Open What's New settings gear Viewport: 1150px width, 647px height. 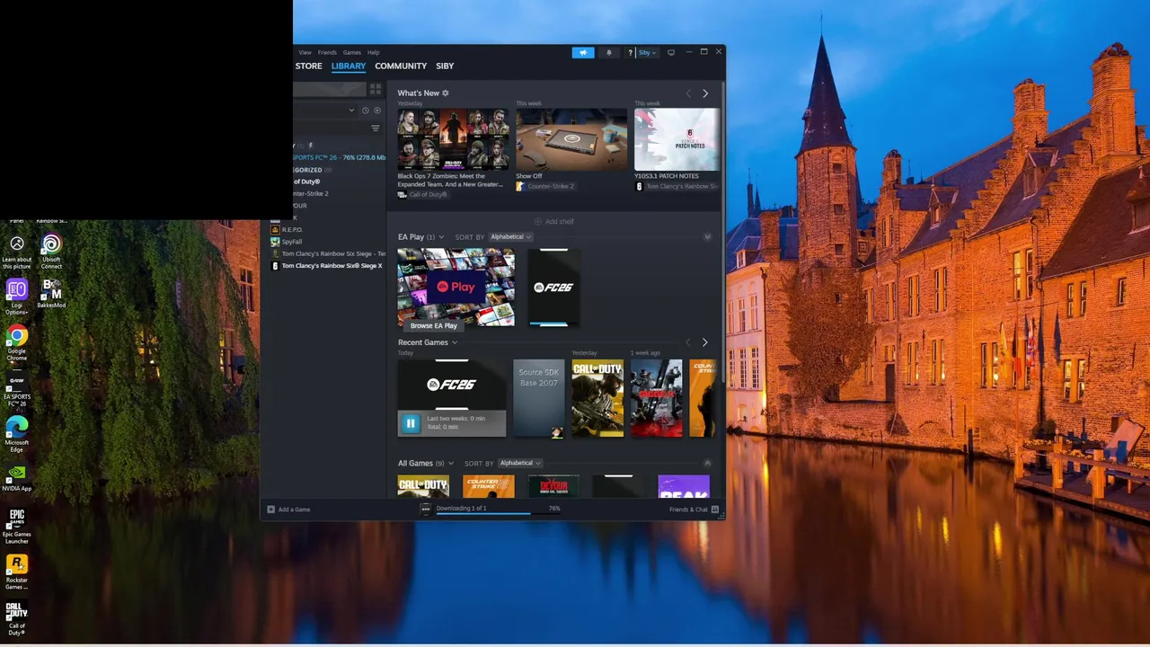[x=445, y=93]
